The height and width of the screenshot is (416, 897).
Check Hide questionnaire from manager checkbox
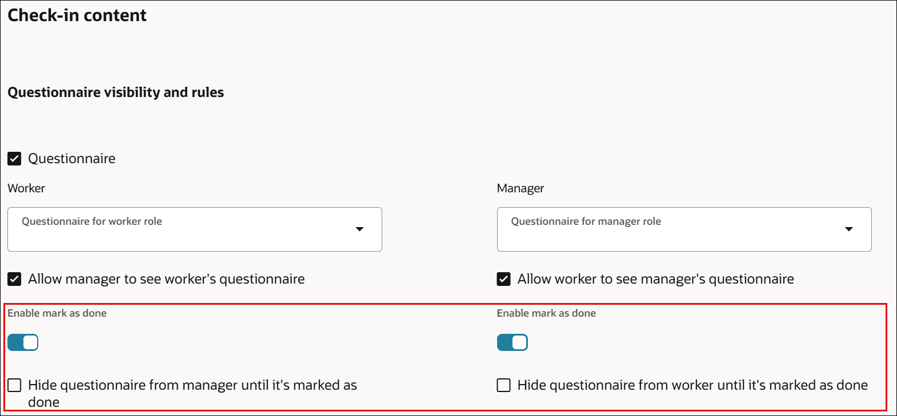coord(14,385)
